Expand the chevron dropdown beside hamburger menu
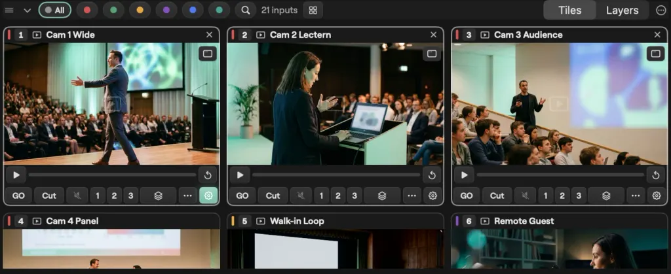This screenshot has height=274, width=671. pos(28,10)
